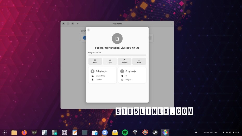Click the download peers icon
The image size is (242, 136).
[92, 76]
